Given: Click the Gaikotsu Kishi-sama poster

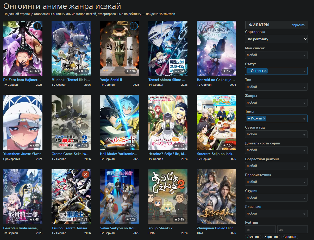Looking at the screenshot, I should click(x=23, y=197).
